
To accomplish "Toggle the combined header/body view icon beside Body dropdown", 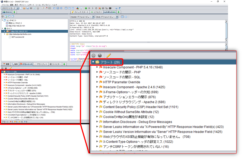I will [123, 17].
